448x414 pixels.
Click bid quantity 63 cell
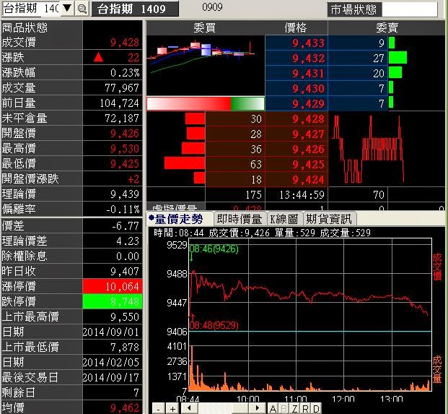[235, 164]
